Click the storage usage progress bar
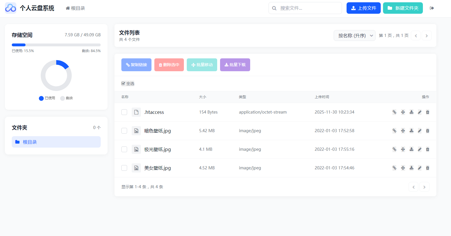451x236 pixels. coord(56,45)
